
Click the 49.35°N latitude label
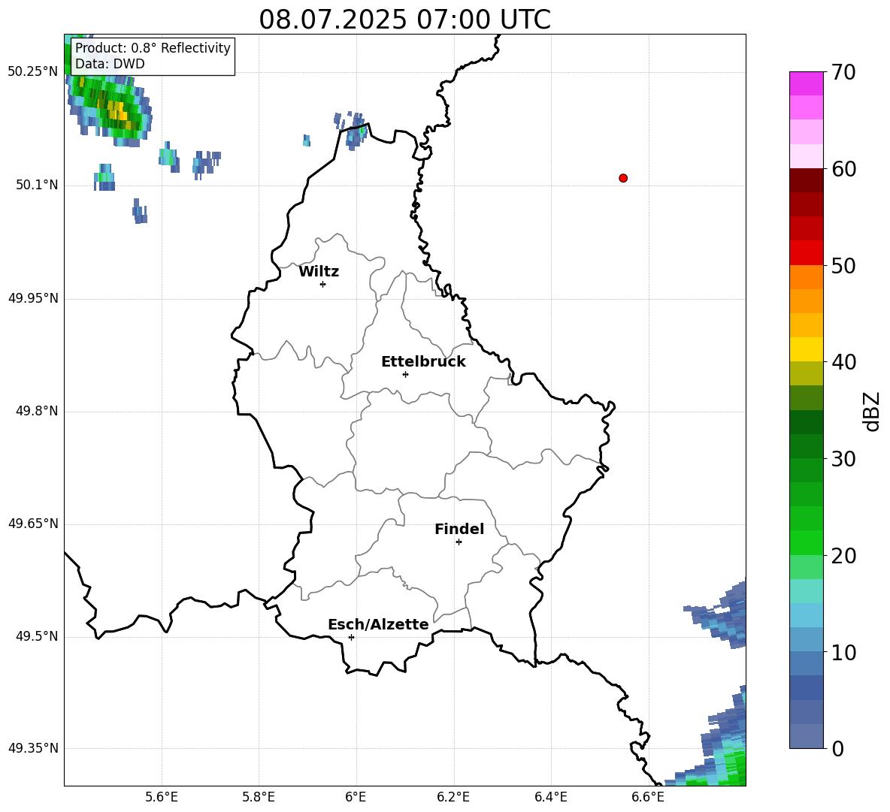tap(33, 748)
